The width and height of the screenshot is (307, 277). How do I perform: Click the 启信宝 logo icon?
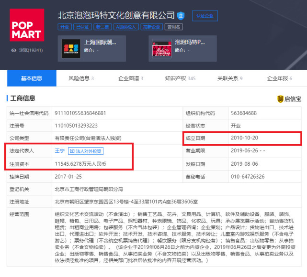pyautogui.click(x=280, y=99)
